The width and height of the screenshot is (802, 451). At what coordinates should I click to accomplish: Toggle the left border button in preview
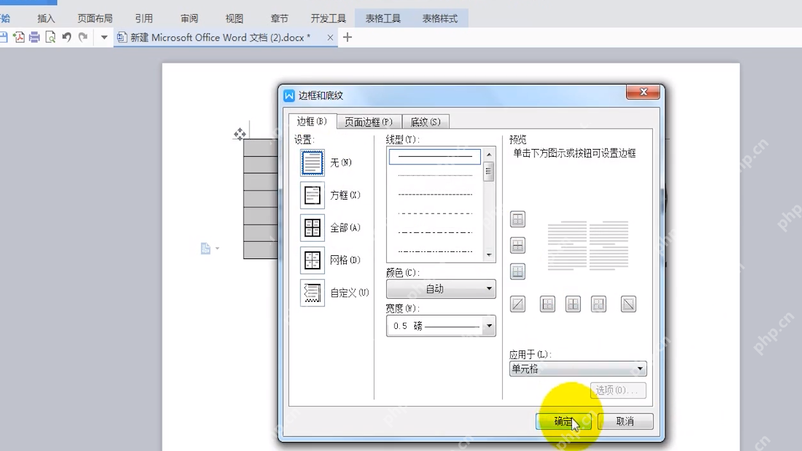click(547, 305)
